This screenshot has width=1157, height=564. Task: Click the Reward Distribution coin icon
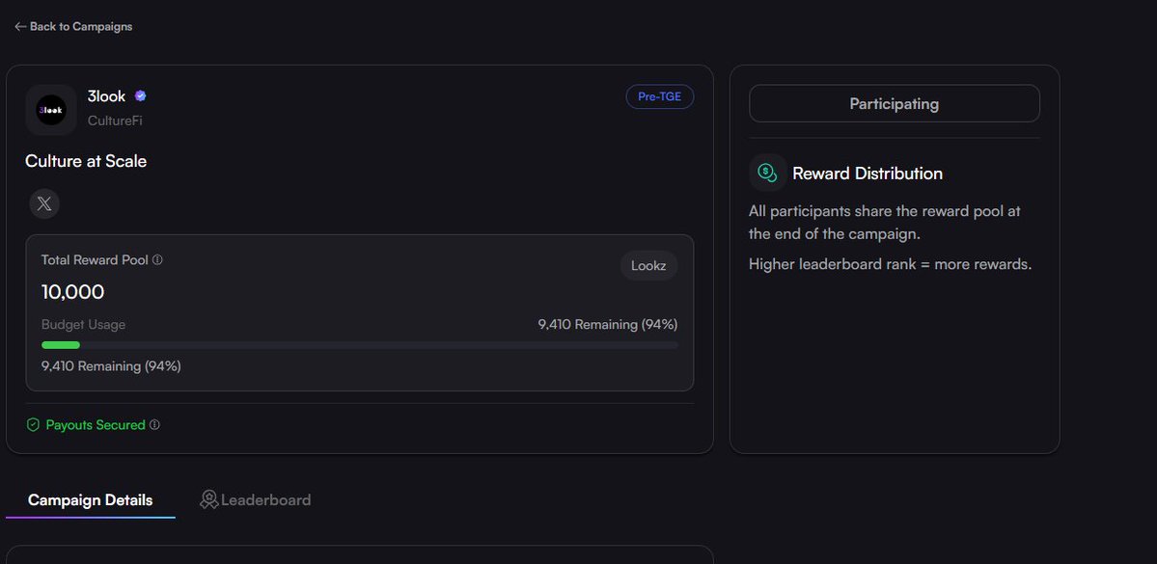767,173
